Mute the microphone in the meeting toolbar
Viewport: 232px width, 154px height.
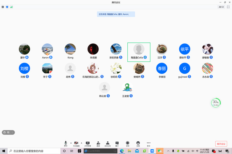click(x=66, y=144)
